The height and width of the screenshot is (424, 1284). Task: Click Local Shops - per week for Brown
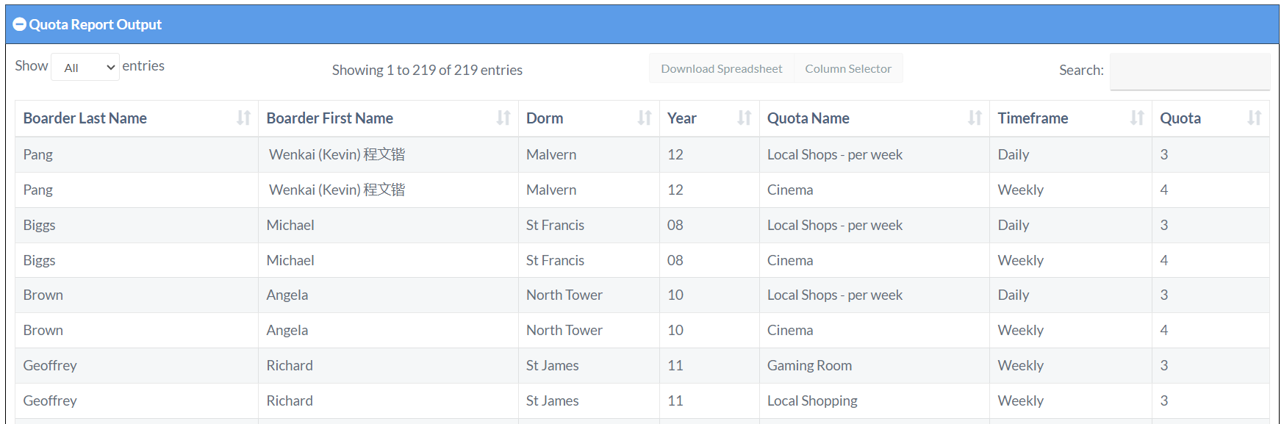pyautogui.click(x=835, y=295)
